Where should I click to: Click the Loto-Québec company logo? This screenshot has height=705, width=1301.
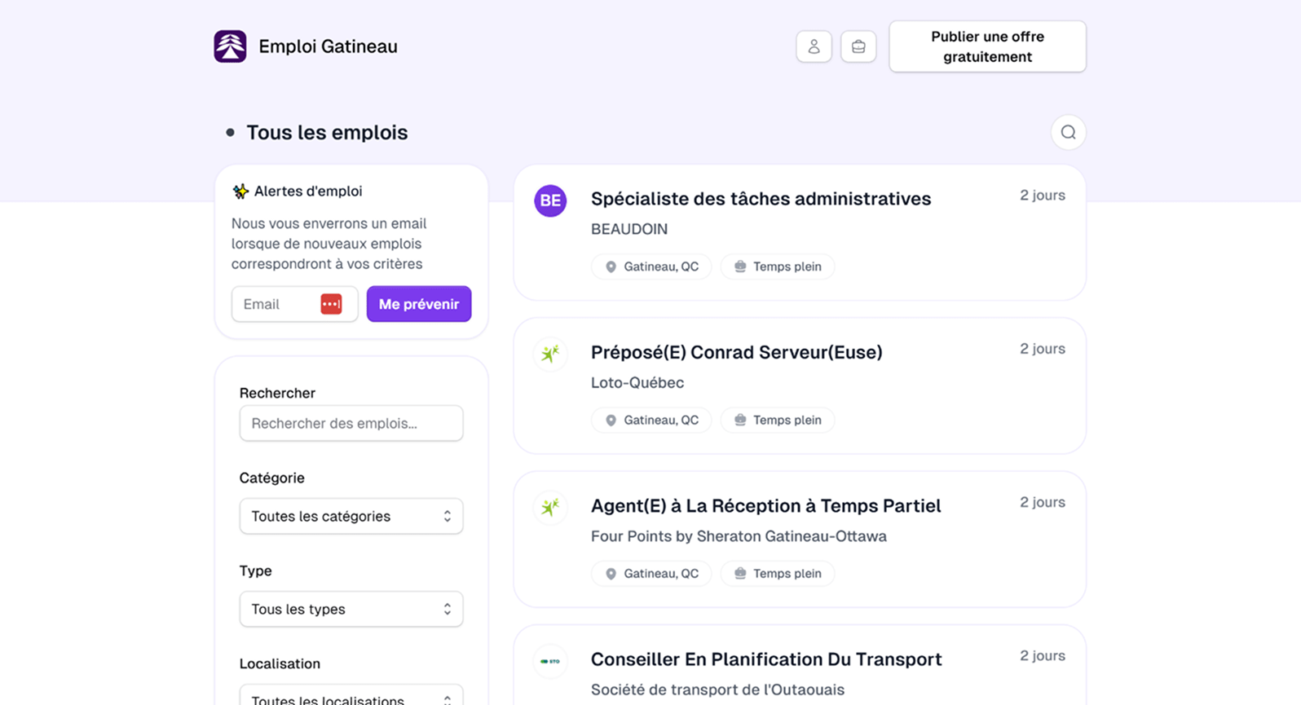(x=550, y=354)
